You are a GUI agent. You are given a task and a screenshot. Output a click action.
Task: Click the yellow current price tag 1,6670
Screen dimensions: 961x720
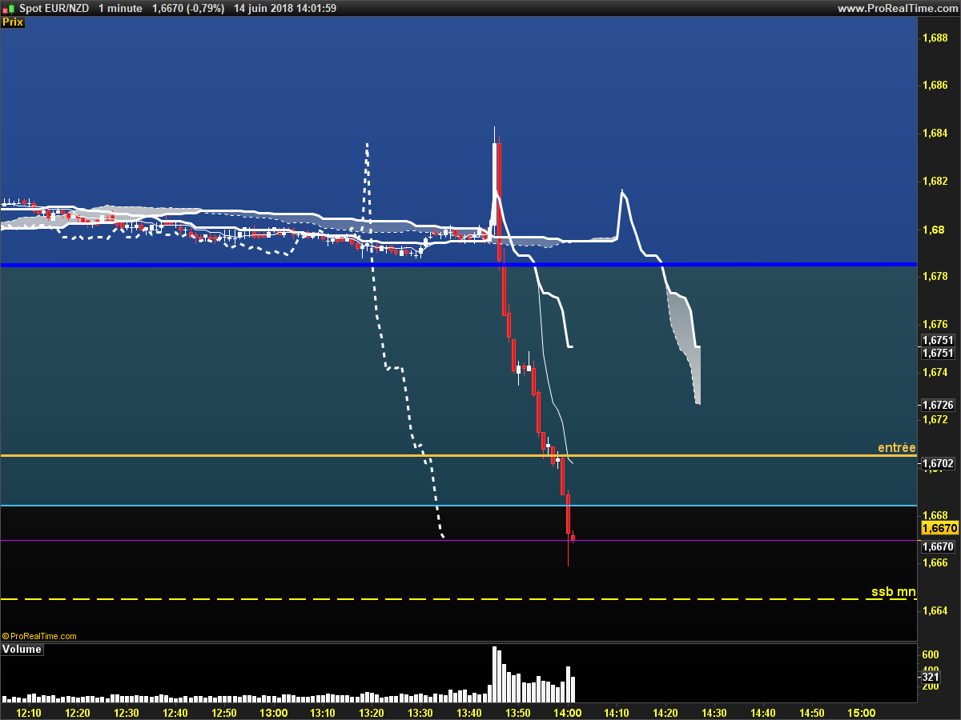(x=939, y=529)
